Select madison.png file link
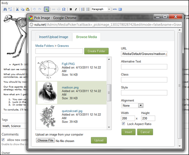 click(70, 87)
